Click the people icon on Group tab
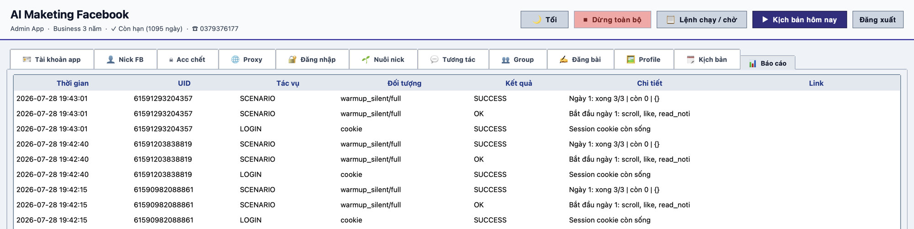 click(505, 60)
